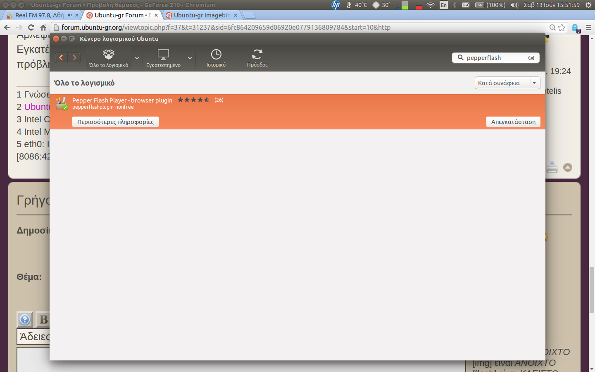This screenshot has width=595, height=372.
Task: Open the sound volume indicator
Action: click(x=514, y=5)
